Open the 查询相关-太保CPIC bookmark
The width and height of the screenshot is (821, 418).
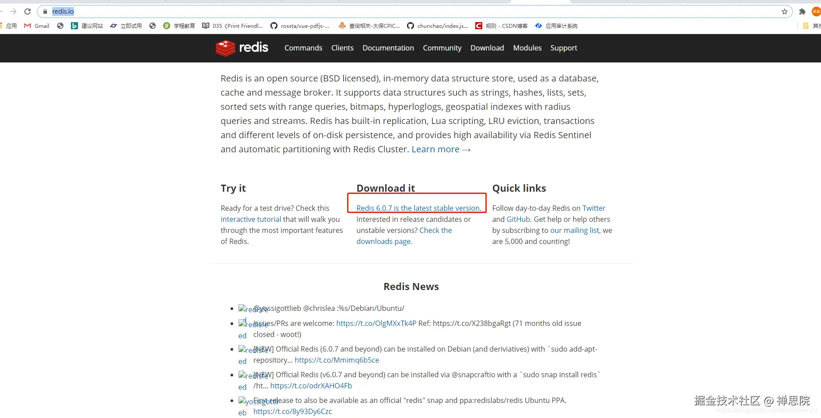click(369, 26)
